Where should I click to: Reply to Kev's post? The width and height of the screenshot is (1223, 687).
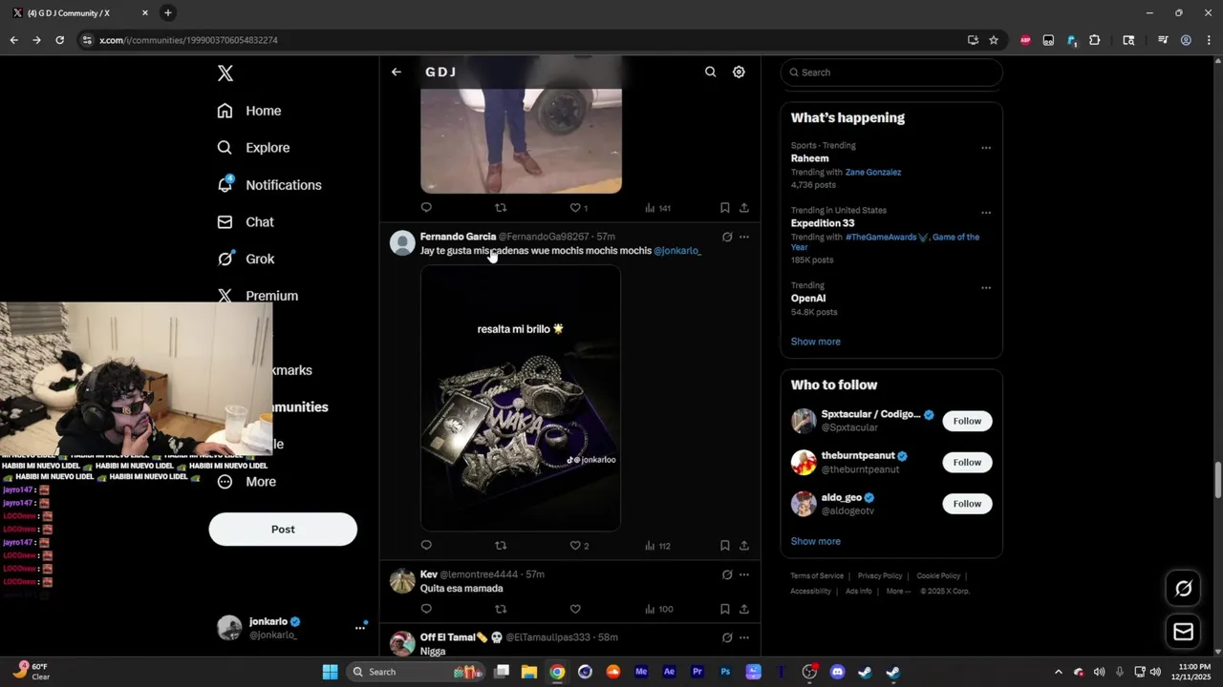click(426, 609)
